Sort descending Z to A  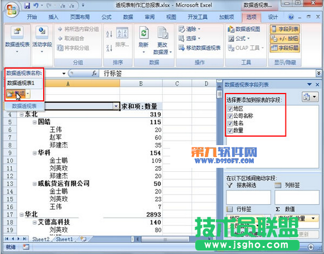point(109,48)
